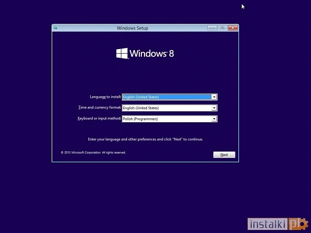The height and width of the screenshot is (233, 311).
Task: Click the "Language to install:" label
Action: (105, 97)
